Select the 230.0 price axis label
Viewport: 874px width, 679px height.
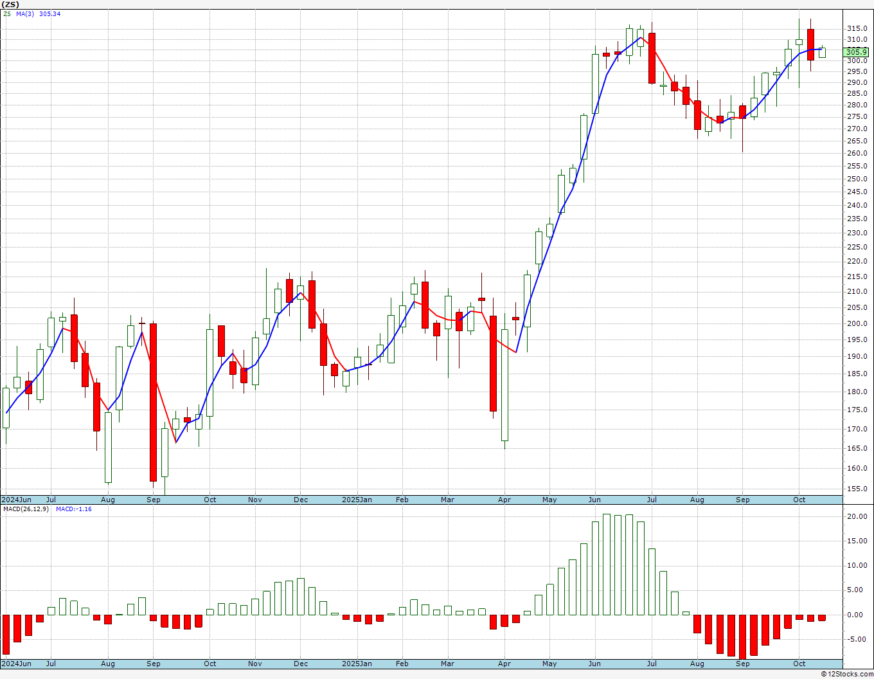[x=857, y=233]
